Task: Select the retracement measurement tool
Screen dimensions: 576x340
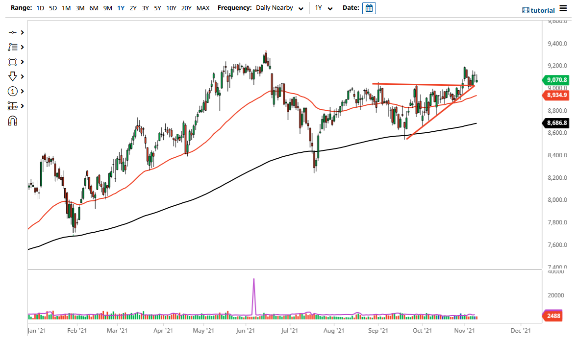Action: click(12, 106)
